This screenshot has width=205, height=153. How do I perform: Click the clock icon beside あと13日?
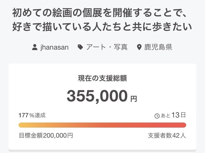click(157, 116)
